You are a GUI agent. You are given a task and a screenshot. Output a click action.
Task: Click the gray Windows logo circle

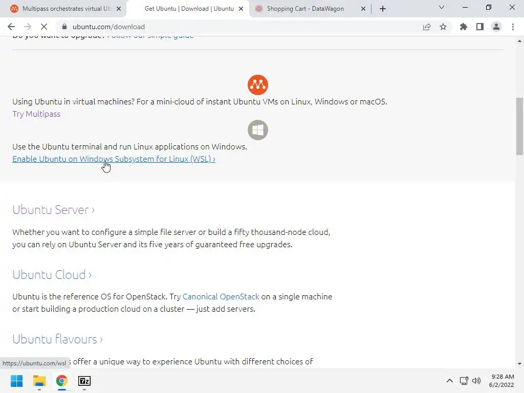pyautogui.click(x=258, y=130)
